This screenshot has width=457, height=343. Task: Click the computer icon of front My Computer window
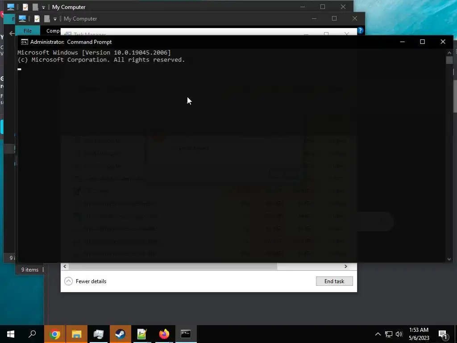point(22,19)
